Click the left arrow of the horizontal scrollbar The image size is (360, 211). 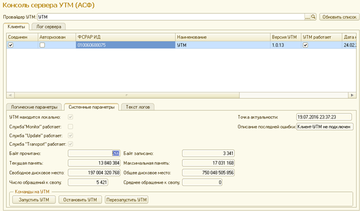tap(10, 95)
